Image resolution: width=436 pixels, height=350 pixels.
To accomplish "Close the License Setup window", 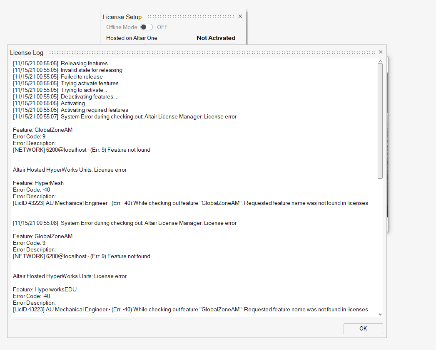I will click(x=240, y=16).
